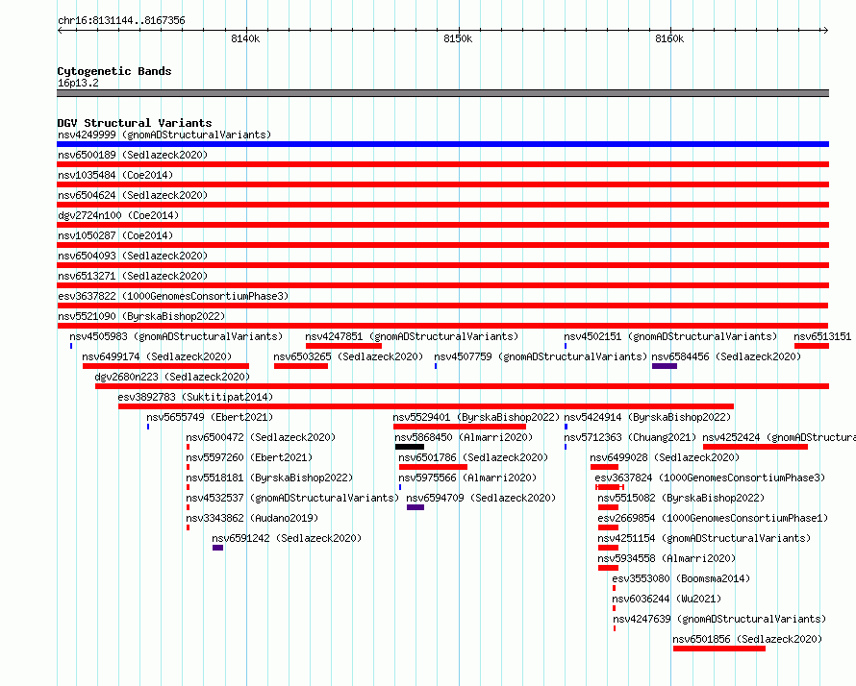856x686 pixels.
Task: Click the 8160k ruler tick label
Action: pyautogui.click(x=669, y=38)
